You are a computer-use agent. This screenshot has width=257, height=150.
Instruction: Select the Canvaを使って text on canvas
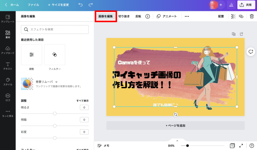point(134,62)
